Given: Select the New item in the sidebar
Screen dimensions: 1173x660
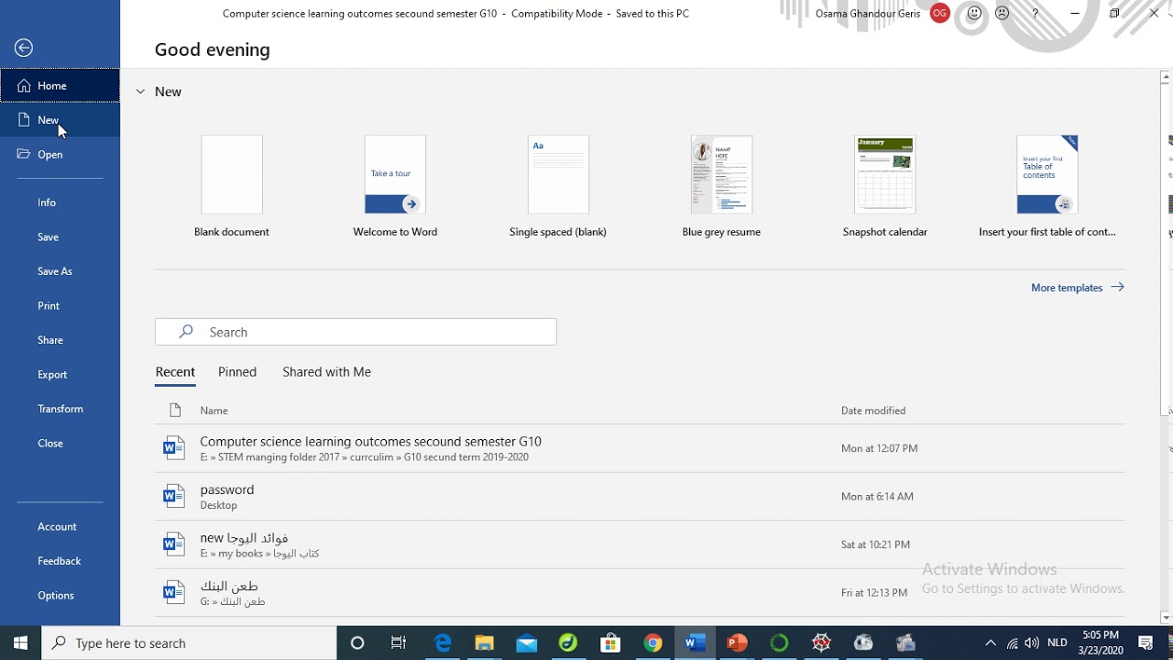Looking at the screenshot, I should [x=60, y=120].
